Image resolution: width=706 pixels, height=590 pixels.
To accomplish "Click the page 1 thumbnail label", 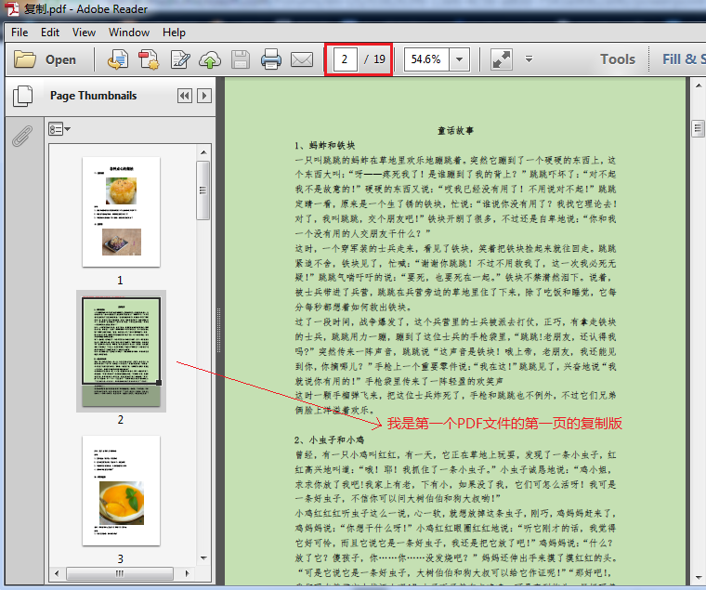I will tap(120, 281).
